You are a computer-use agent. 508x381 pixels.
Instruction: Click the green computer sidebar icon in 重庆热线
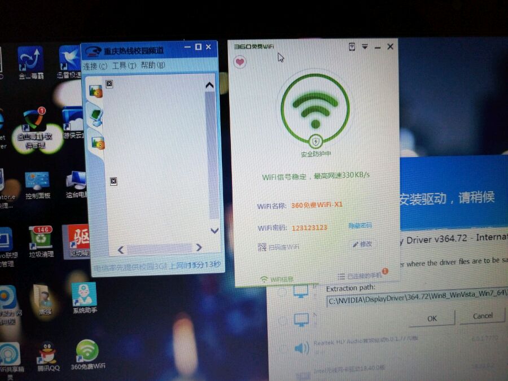coord(97,117)
